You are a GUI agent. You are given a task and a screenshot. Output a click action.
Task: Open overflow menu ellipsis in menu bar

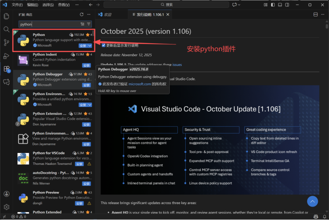(77, 5)
